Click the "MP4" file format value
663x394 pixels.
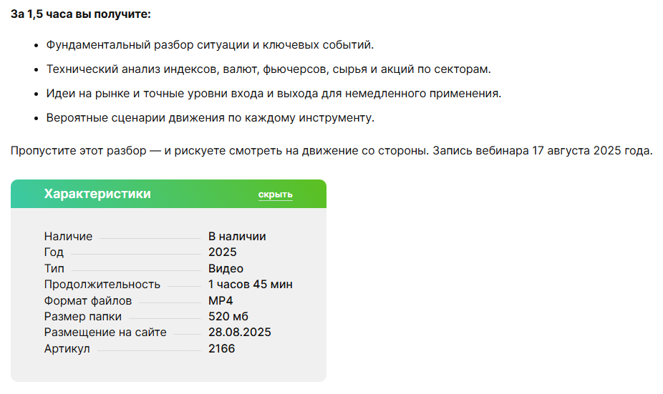(221, 301)
